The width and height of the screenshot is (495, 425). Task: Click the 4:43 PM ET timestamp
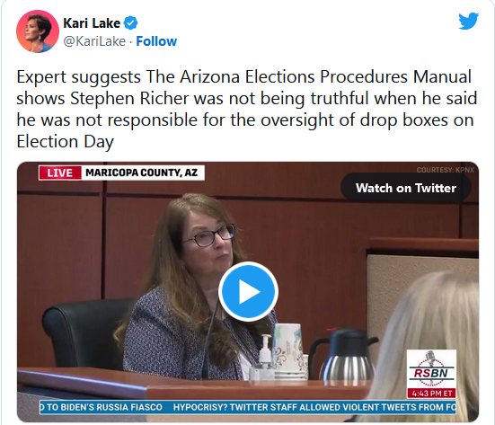(431, 394)
